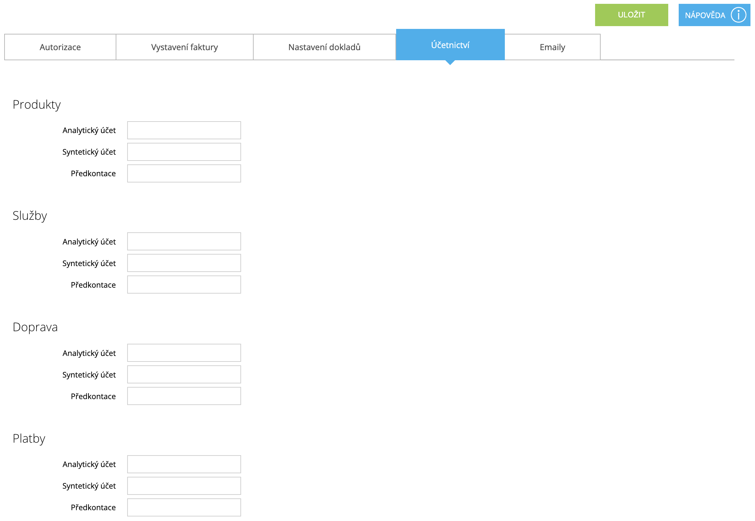Click the Služby section heading

point(30,216)
